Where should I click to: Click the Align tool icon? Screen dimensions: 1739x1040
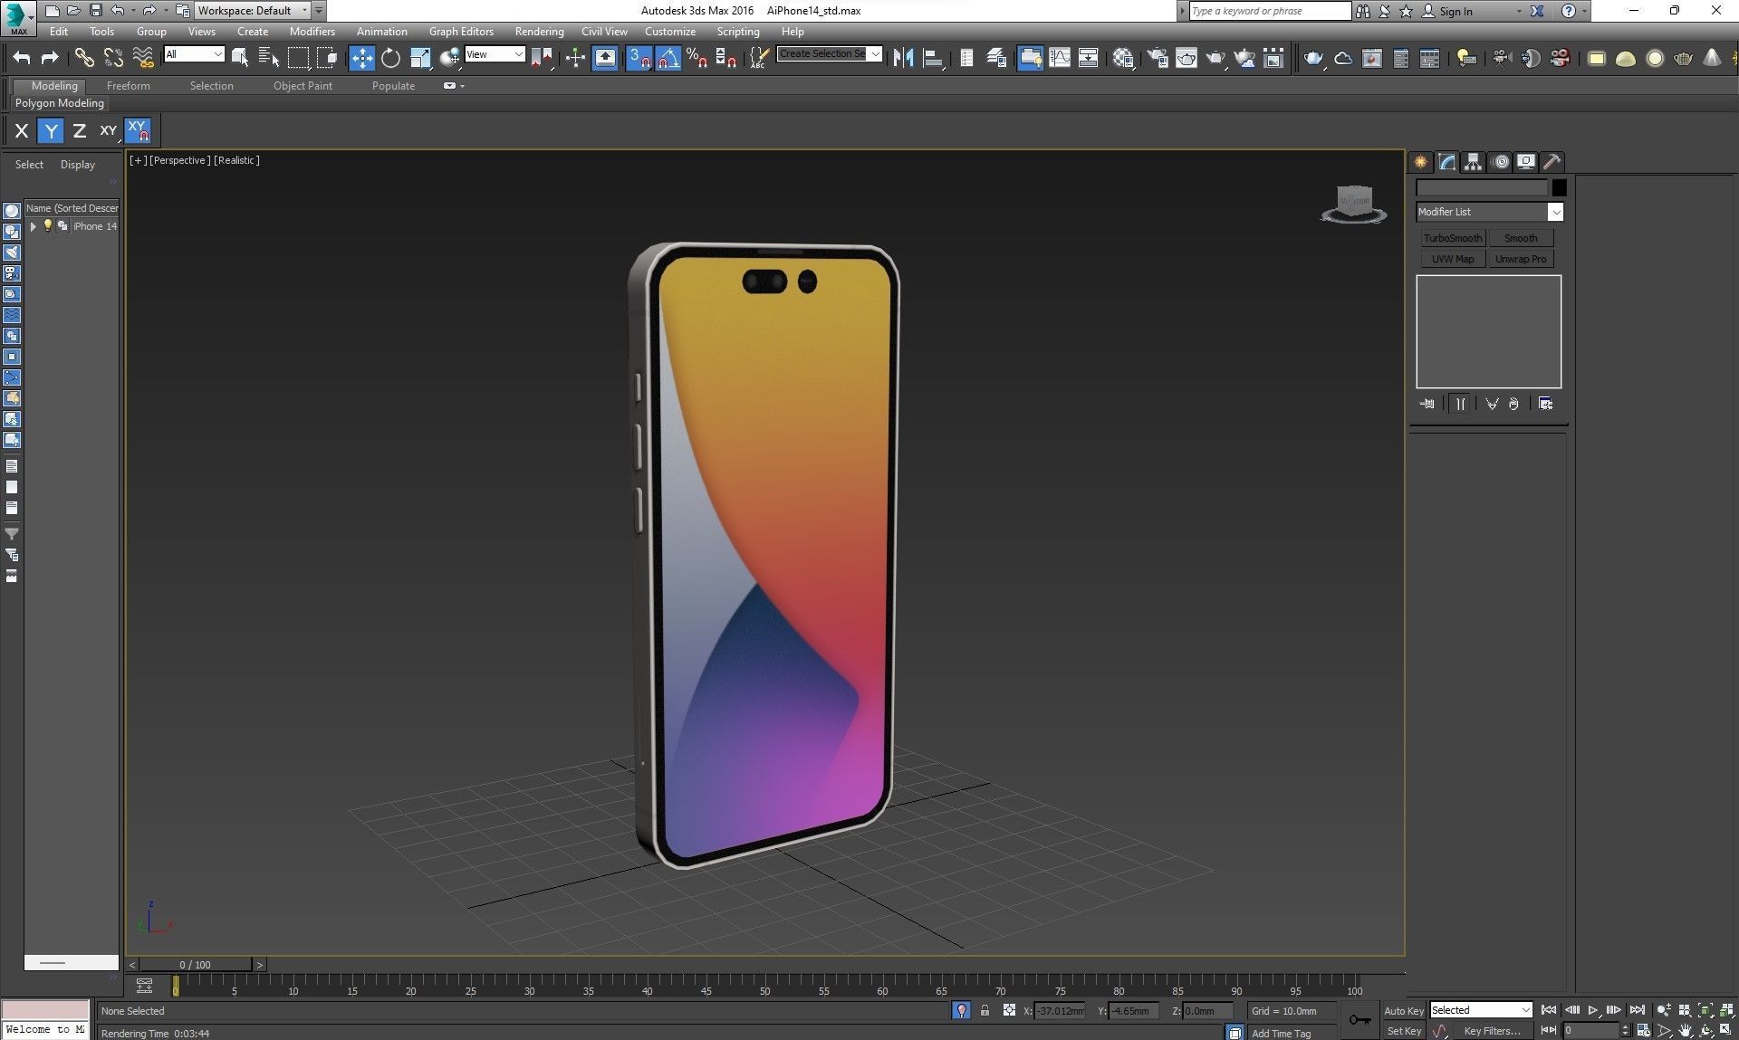[933, 58]
